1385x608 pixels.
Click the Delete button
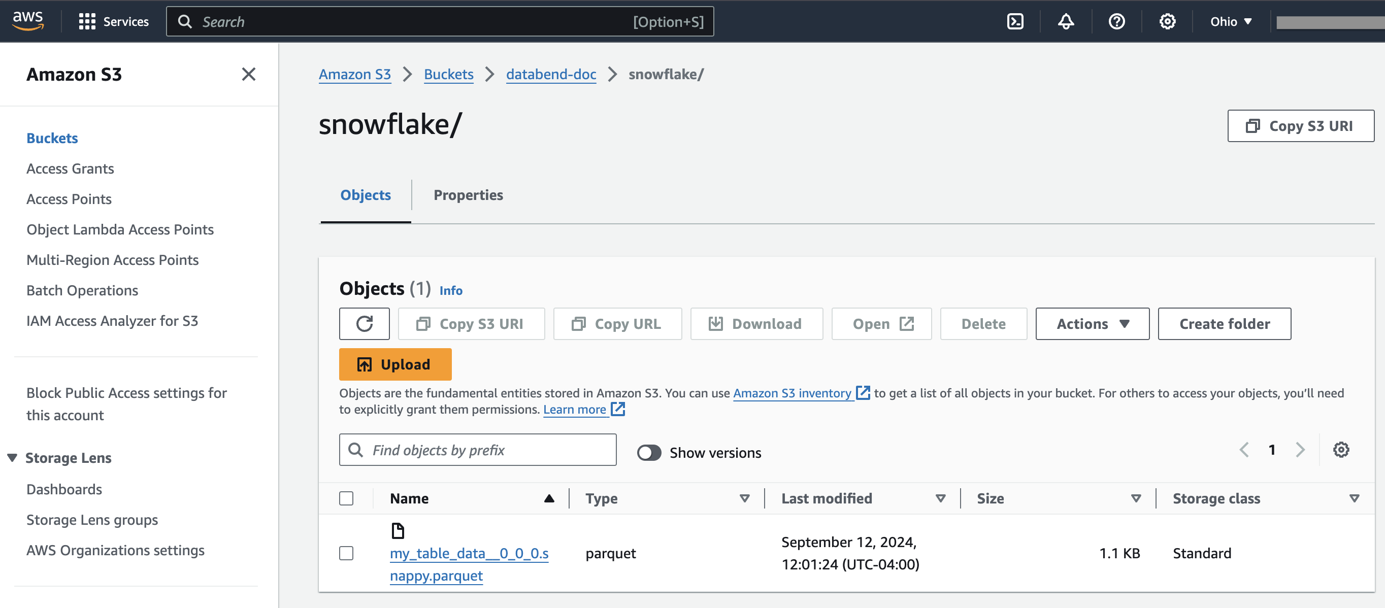pyautogui.click(x=983, y=324)
